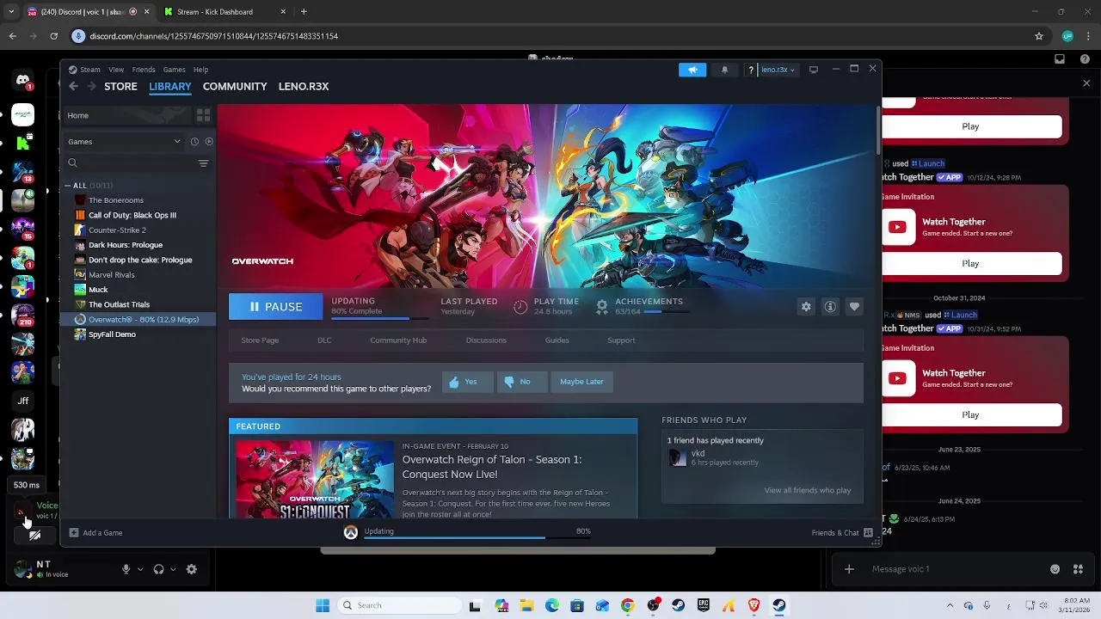Open emoji picker in Discord message box
The height and width of the screenshot is (619, 1101).
1055,569
